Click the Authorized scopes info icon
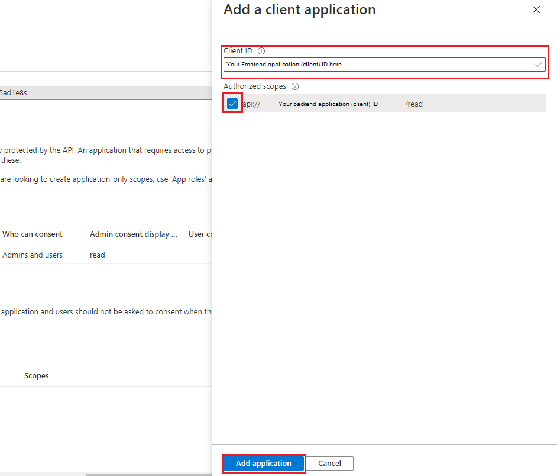This screenshot has height=476, width=557. click(x=295, y=86)
